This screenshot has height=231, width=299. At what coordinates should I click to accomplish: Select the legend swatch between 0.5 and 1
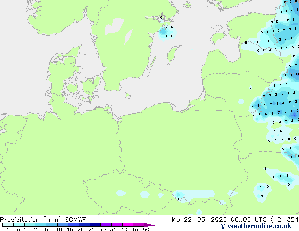coord(19,225)
